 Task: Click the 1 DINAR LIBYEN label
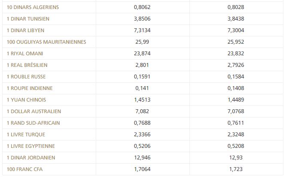pyautogui.click(x=26, y=30)
